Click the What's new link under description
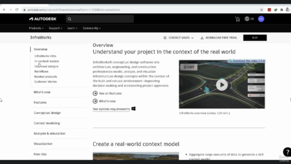This screenshot has width=291, height=164. tap(107, 101)
